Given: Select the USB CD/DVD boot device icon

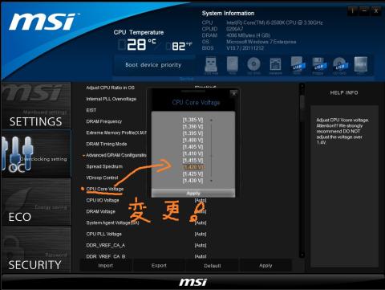Looking at the screenshot, I should click(339, 65).
